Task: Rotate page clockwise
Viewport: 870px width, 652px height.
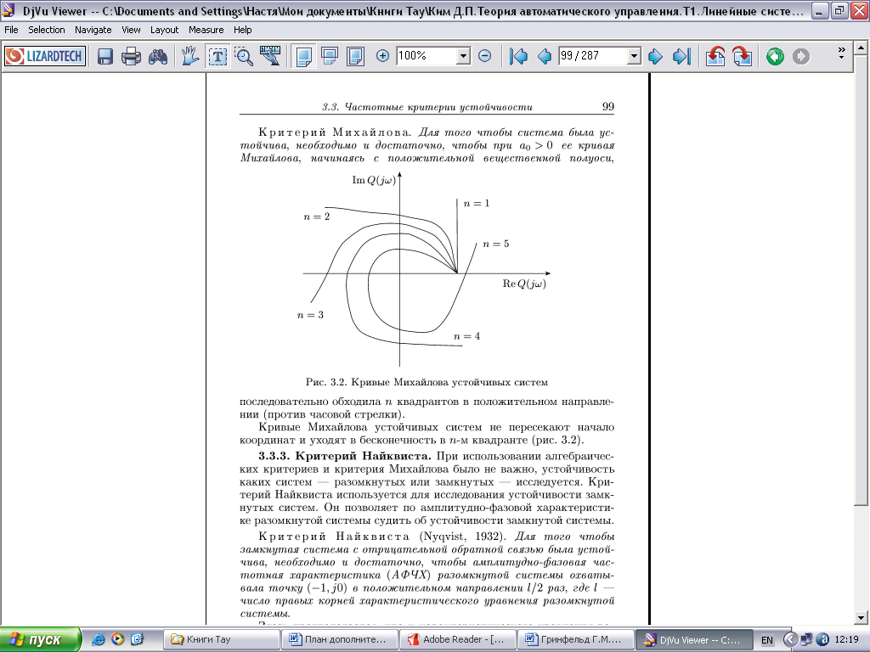Action: pyautogui.click(x=742, y=56)
